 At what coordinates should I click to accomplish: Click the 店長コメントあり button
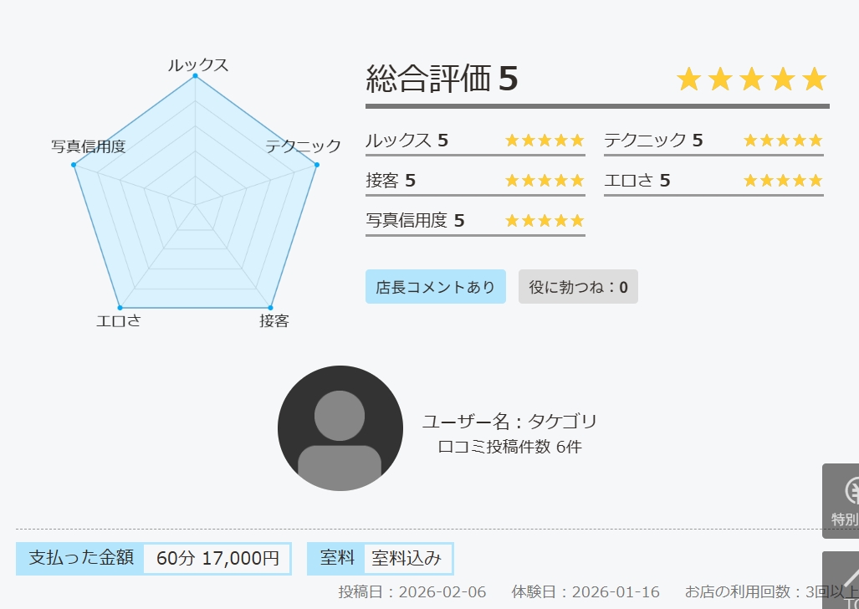[x=435, y=287]
